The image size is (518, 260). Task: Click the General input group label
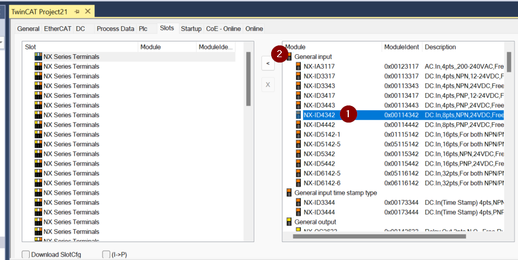coord(313,57)
